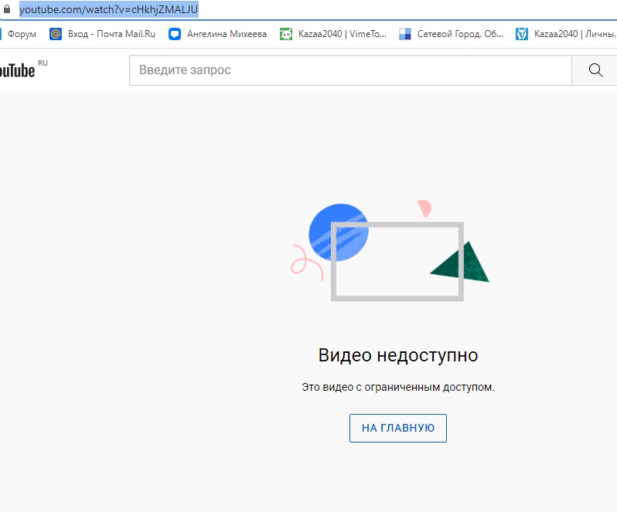Click the pink squiggle in the illustration
The image size is (617, 512).
pyautogui.click(x=305, y=262)
